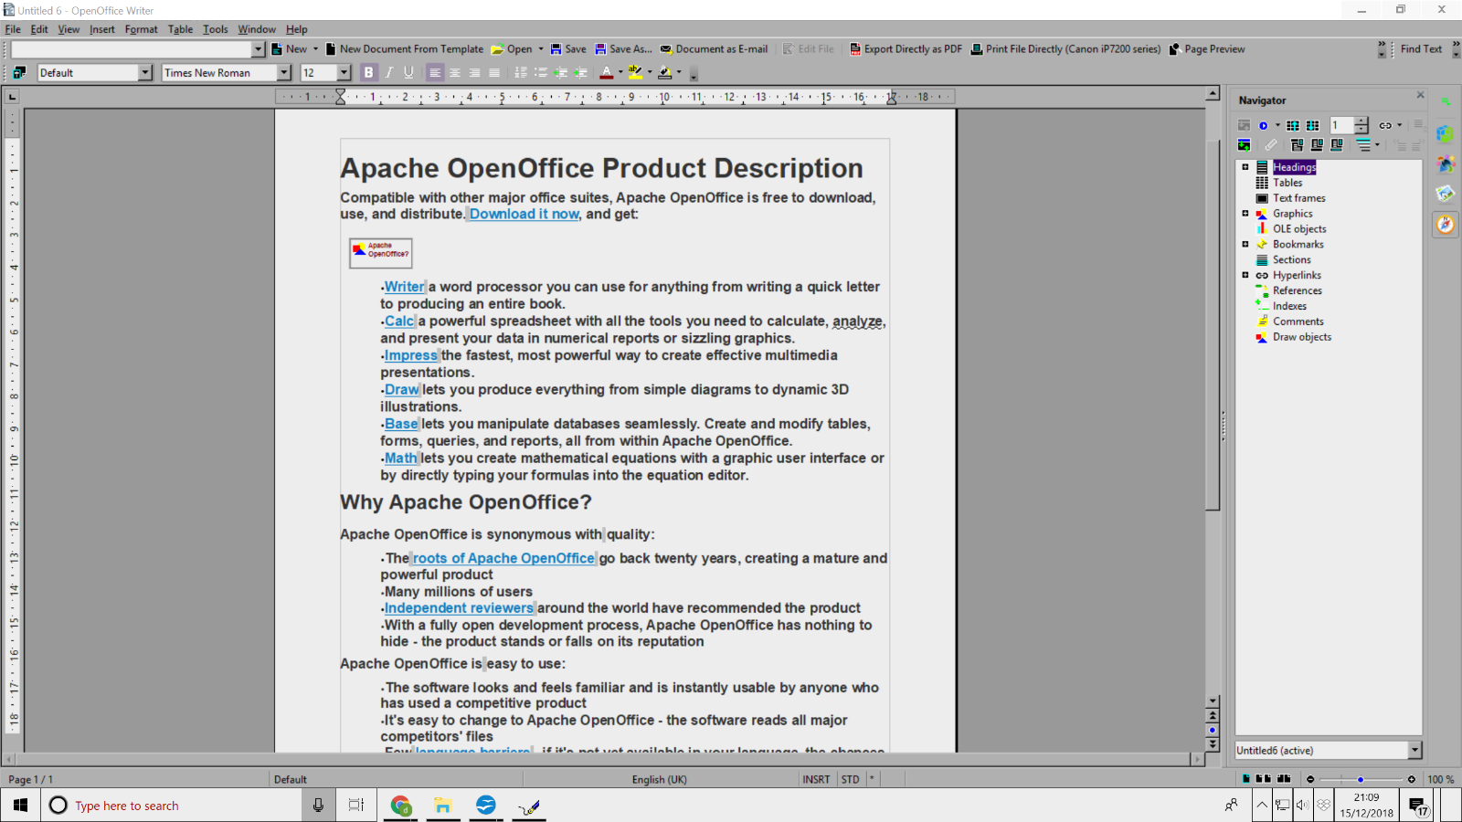Viewport: 1462px width, 822px height.
Task: Expand the Hyperlinks node in Navigator
Action: 1245,275
